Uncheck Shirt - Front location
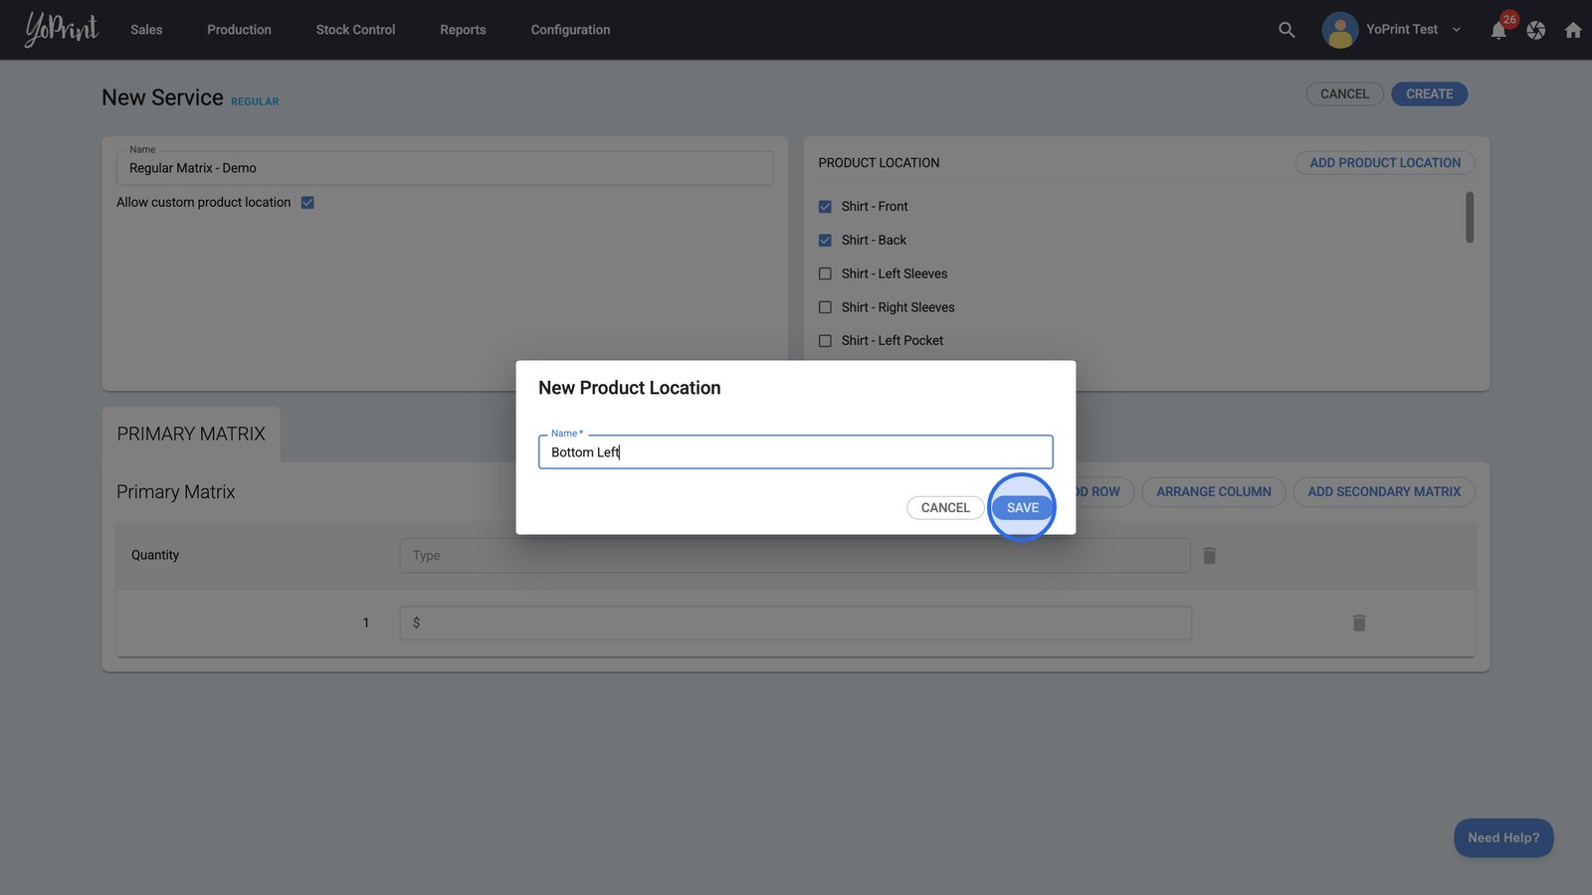This screenshot has width=1592, height=895. coord(825,207)
